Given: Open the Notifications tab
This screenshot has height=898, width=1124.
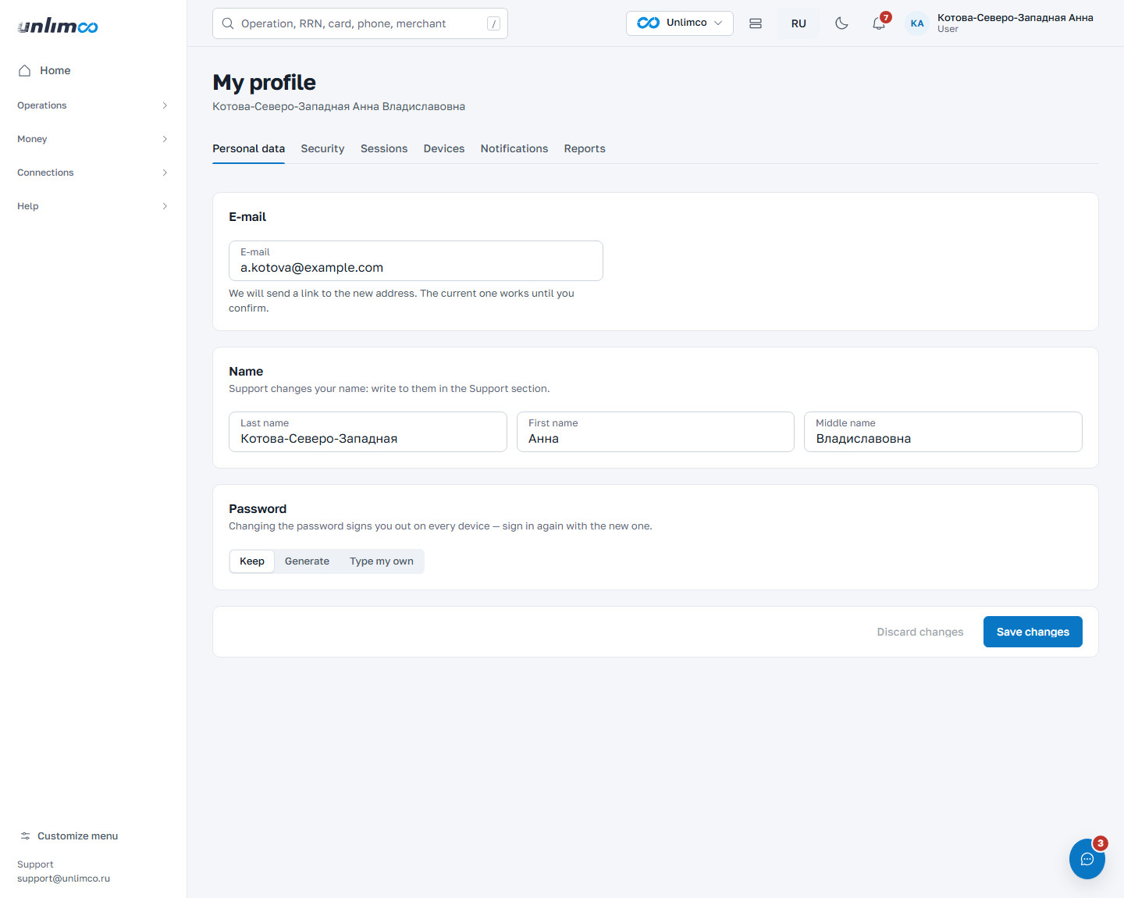Looking at the screenshot, I should [x=514, y=148].
